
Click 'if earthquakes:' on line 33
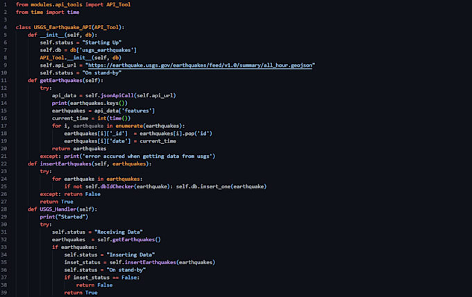74,247
